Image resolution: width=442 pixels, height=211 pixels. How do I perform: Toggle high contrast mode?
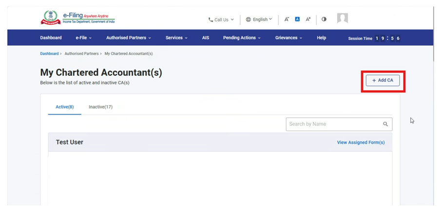point(324,19)
